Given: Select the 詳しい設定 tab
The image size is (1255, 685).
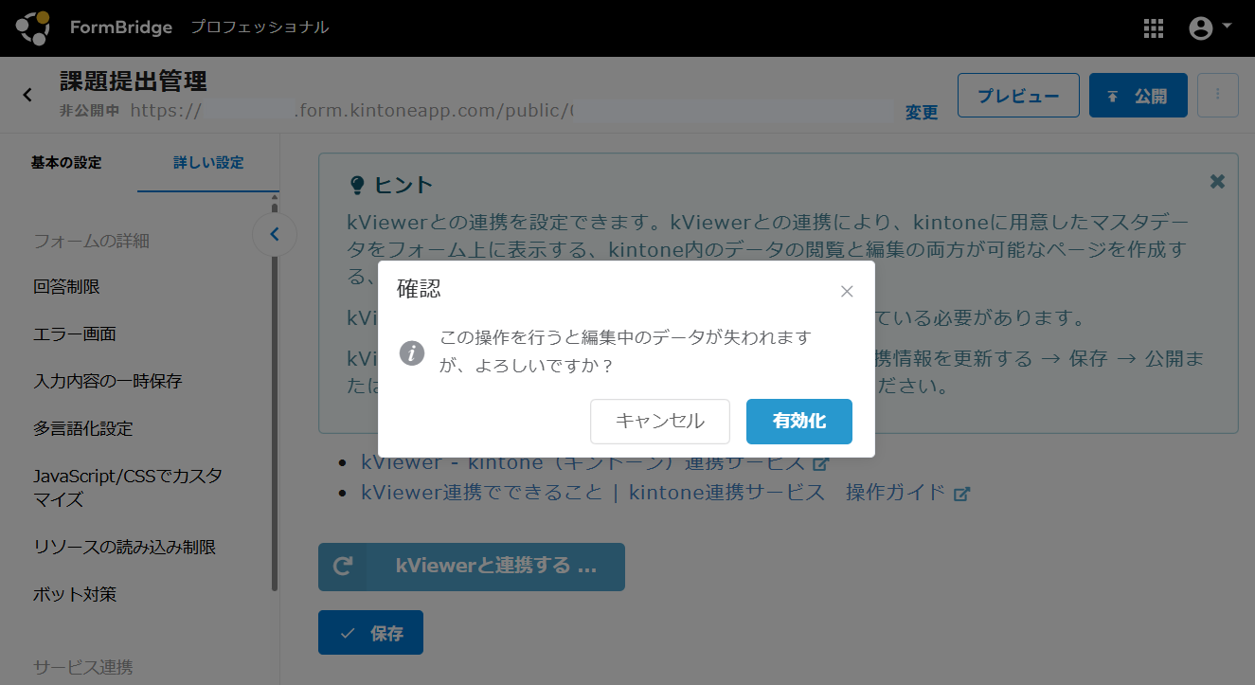Looking at the screenshot, I should tap(208, 163).
